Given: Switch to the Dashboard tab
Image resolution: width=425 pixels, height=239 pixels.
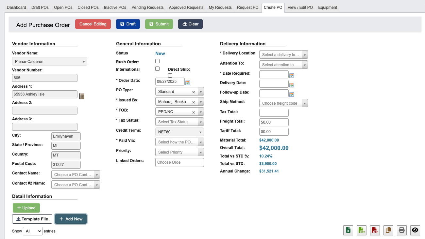Looking at the screenshot, I should tap(16, 7).
